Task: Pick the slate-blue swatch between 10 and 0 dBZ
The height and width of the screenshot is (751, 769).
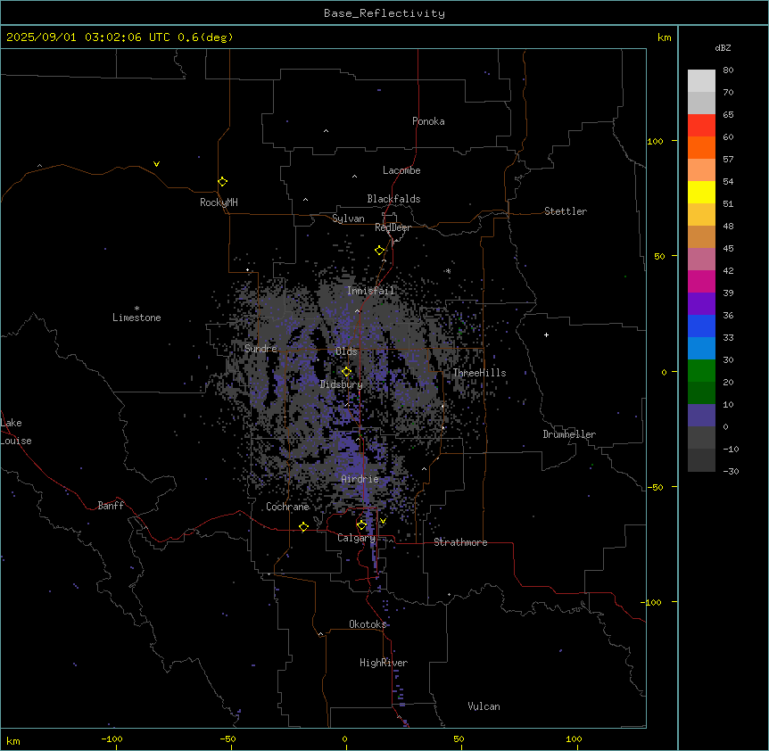Action: 701,416
